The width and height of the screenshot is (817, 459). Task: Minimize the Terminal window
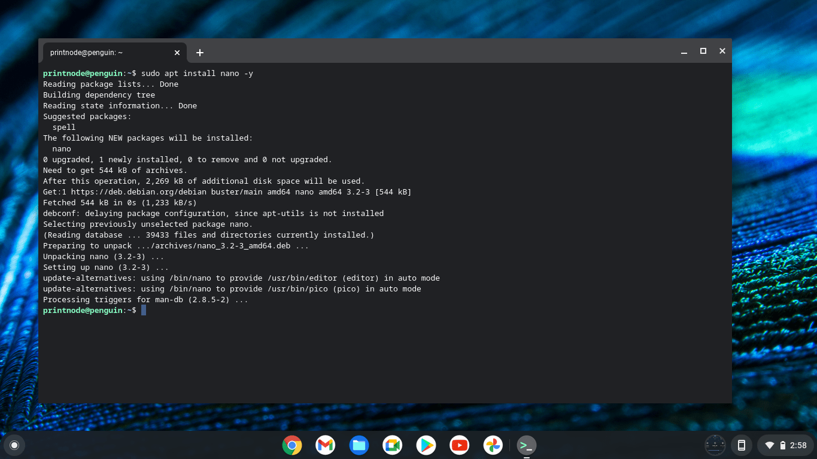[x=684, y=51]
